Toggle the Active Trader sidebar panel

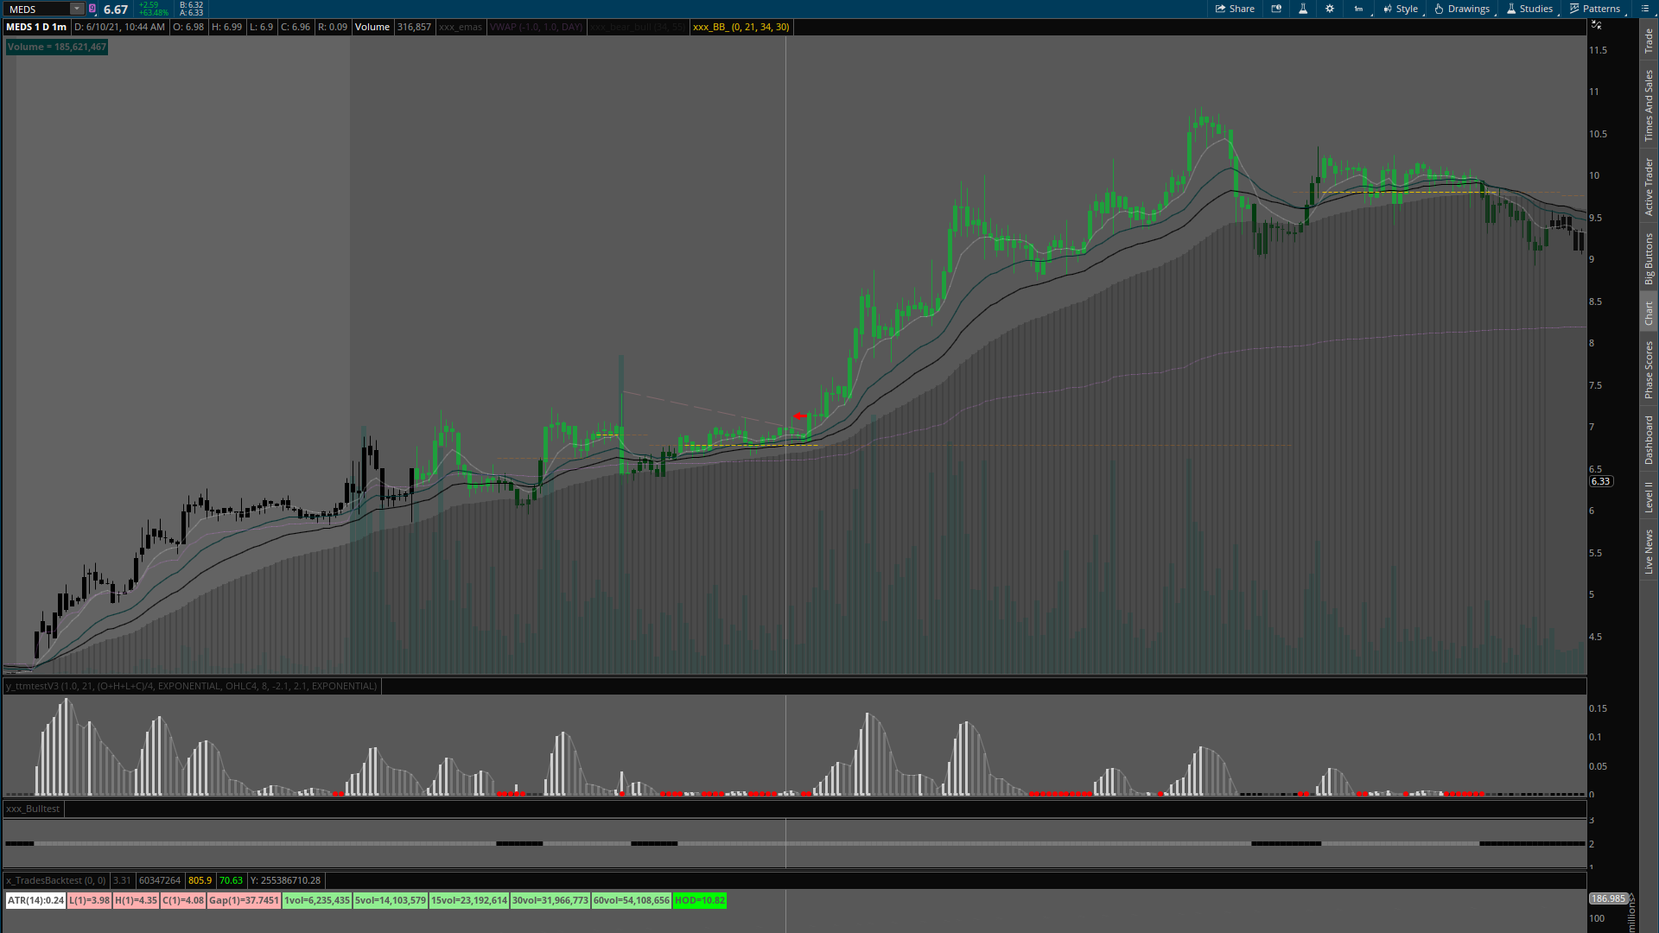coord(1649,187)
